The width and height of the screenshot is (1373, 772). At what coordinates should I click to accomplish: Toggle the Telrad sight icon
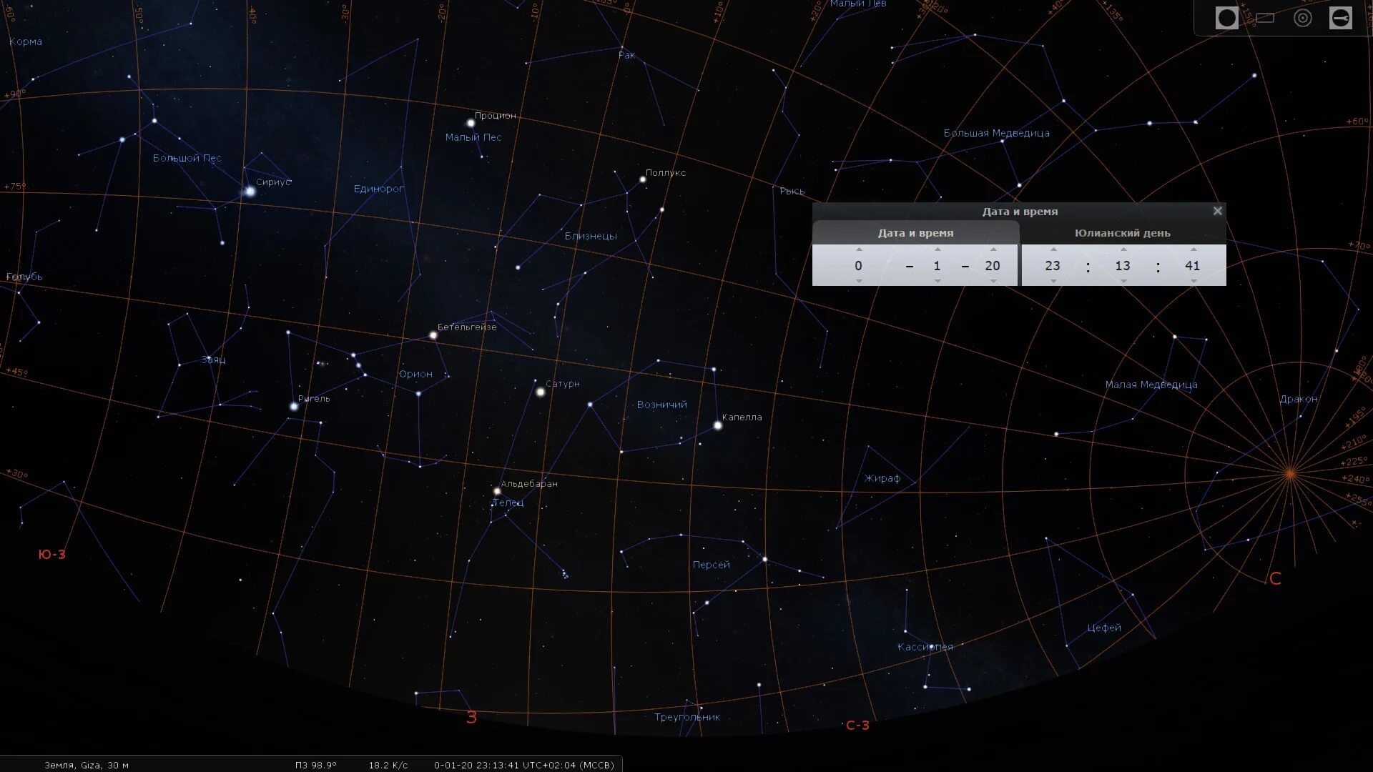click(1303, 18)
